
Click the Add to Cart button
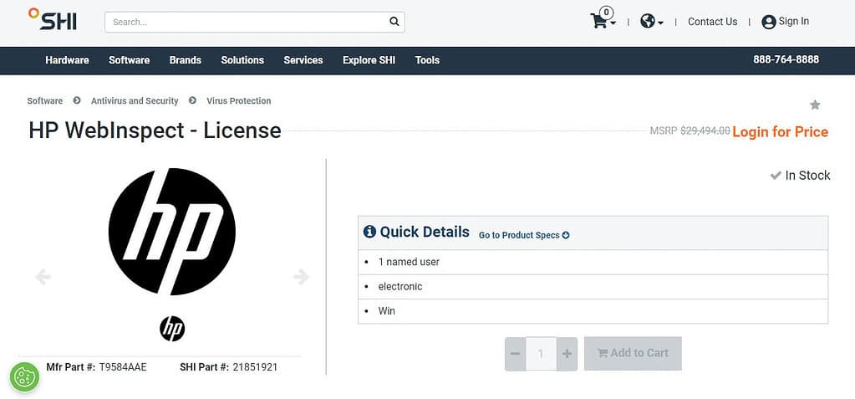click(633, 353)
